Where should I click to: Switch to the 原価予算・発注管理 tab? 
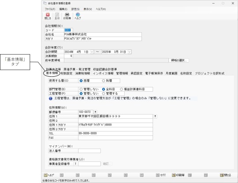(77, 69)
